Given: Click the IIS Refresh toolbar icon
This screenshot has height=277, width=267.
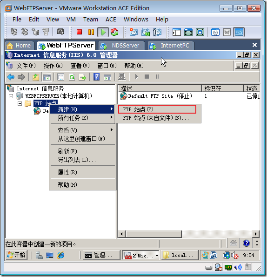Looking at the screenshot, I should point(72,77).
